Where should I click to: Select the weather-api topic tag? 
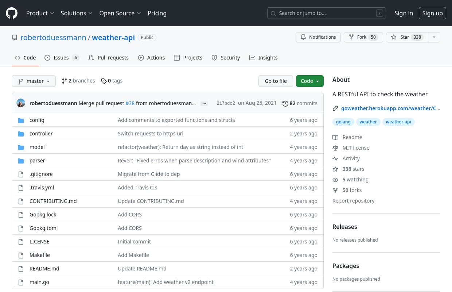point(398,122)
